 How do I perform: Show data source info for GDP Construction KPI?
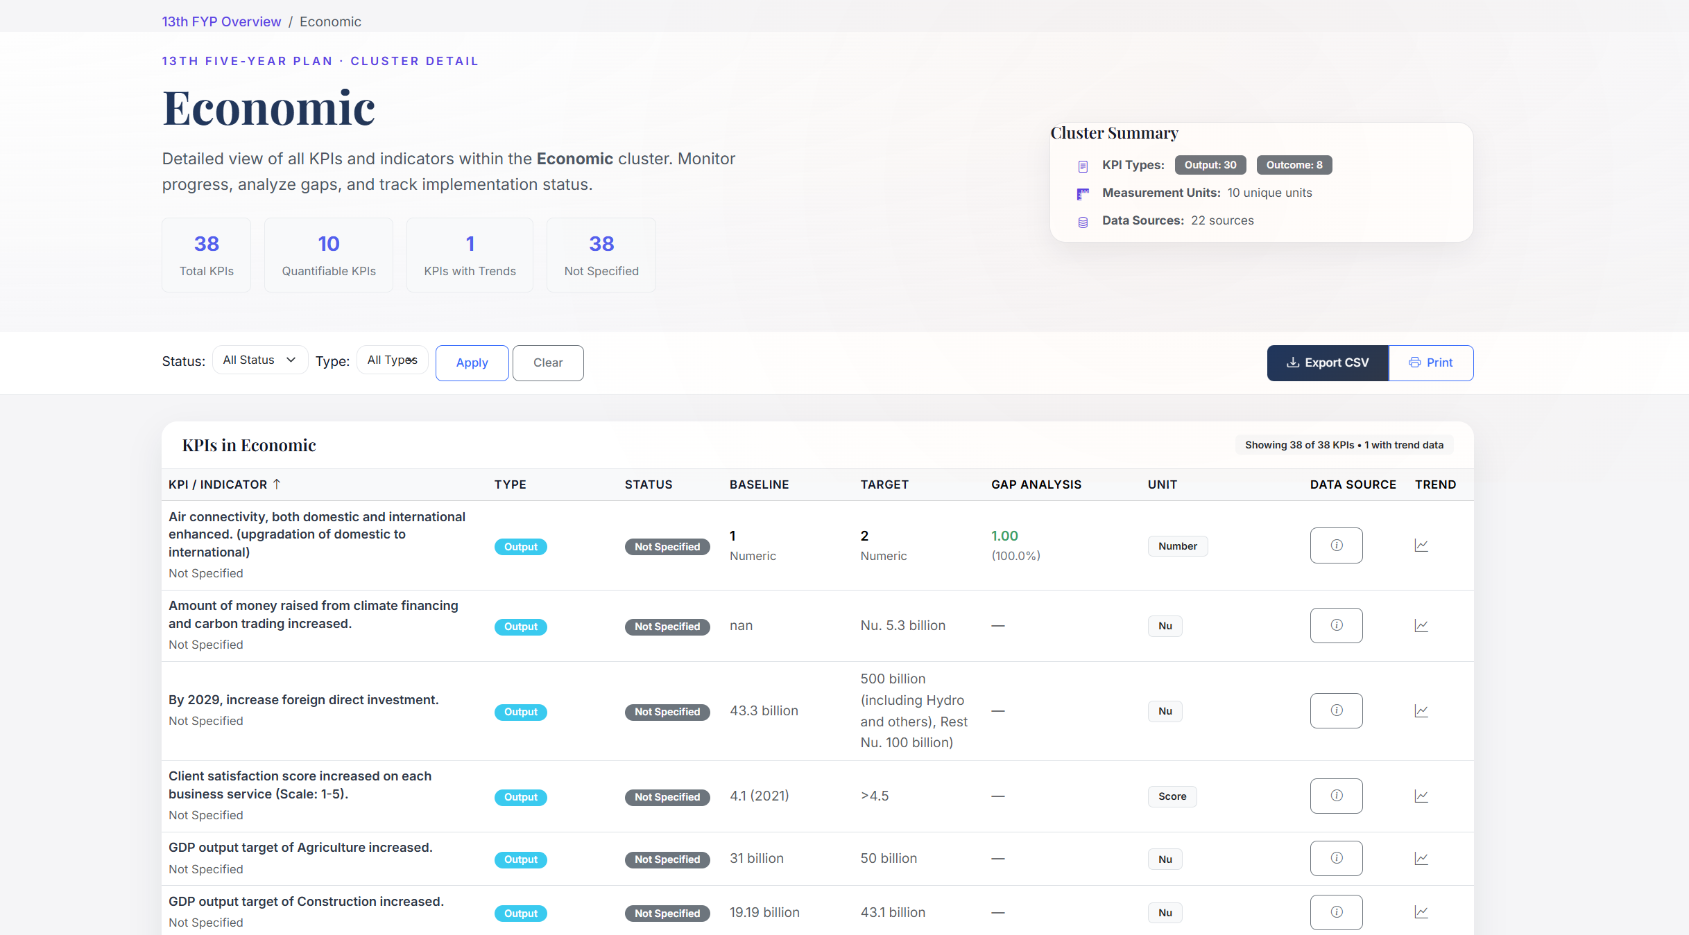[x=1336, y=912]
